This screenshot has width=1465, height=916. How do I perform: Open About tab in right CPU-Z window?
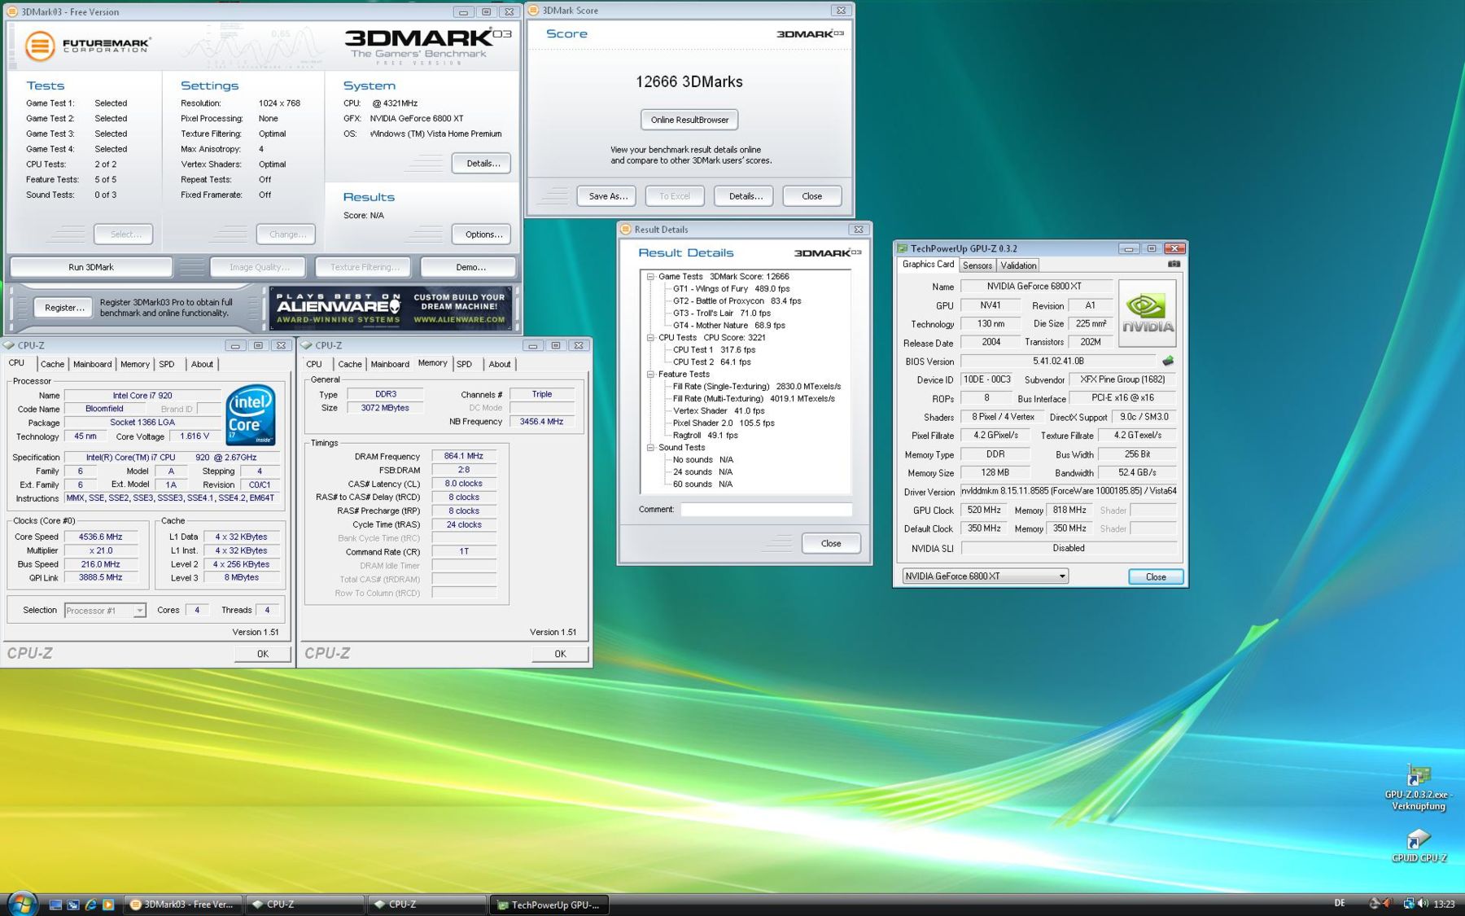(500, 365)
